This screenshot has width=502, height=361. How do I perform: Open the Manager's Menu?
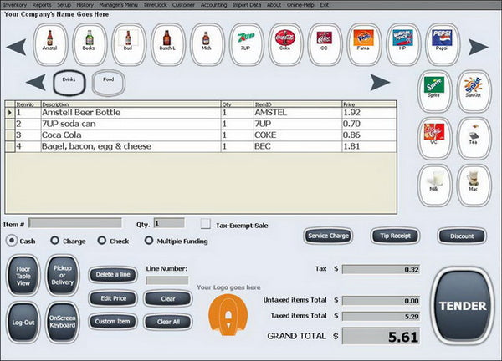click(118, 5)
